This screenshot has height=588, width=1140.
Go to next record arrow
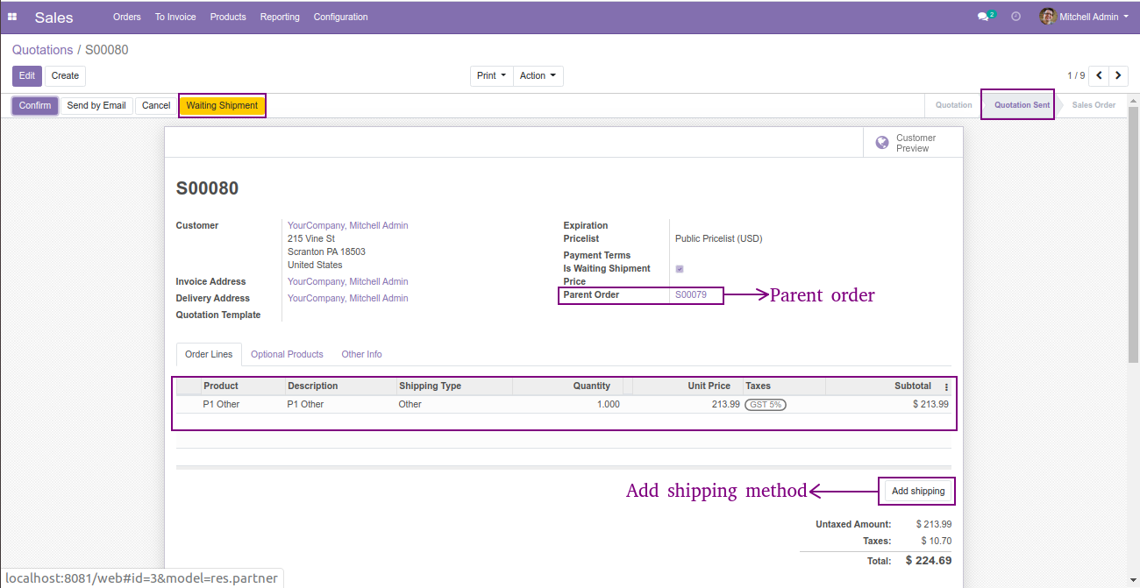(1119, 75)
